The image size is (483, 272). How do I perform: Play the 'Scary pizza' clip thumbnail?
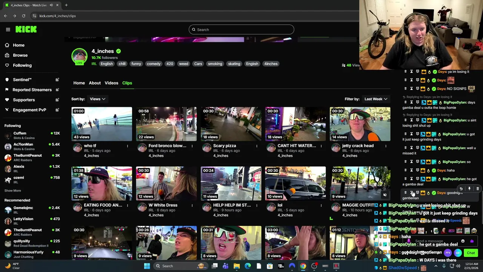point(231,124)
